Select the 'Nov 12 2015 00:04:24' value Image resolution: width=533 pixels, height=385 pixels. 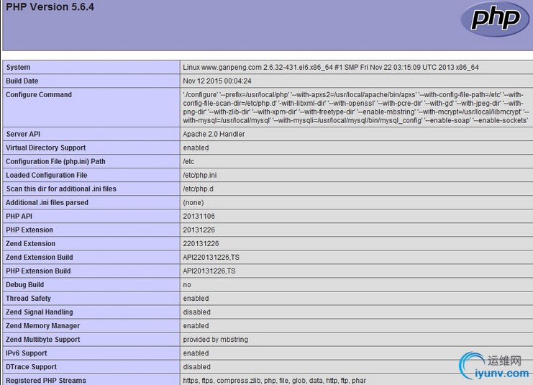217,81
